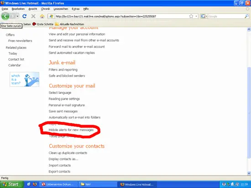Open Send and receive mail from other accounts
The image size is (251, 188).
[x=84, y=40]
